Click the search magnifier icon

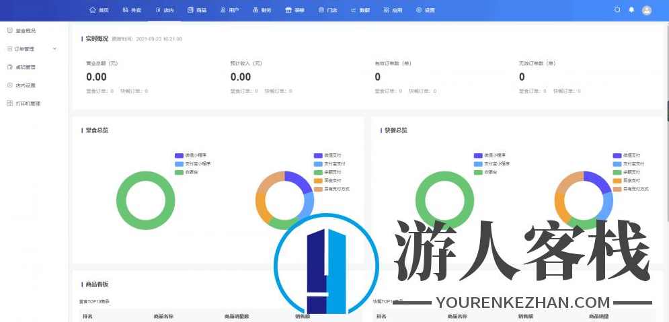point(617,10)
